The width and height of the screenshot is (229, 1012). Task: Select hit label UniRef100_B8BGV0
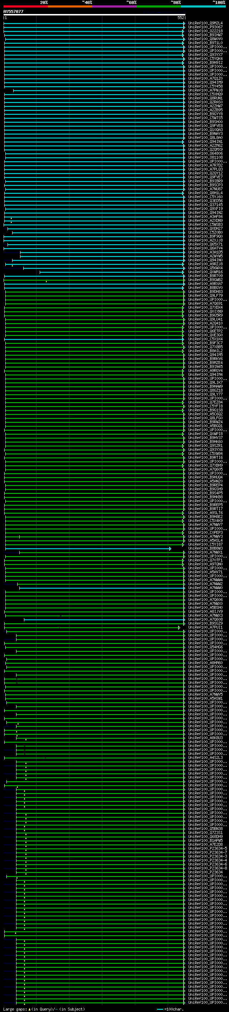coord(205,288)
